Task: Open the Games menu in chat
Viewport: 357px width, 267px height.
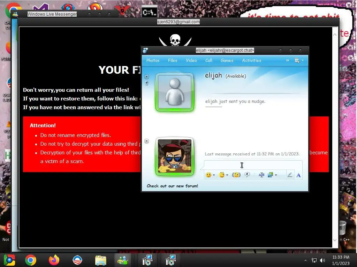Action: (x=227, y=60)
